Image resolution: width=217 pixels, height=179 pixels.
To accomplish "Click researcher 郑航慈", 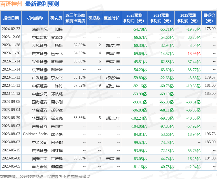I will click(57, 94).
